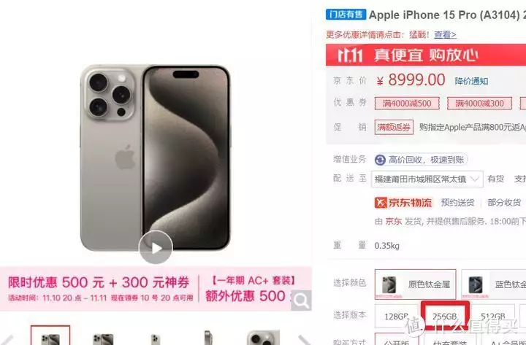526x345 pixels.
Task: Click 降价通知 price drop alert
Action: 471,81
